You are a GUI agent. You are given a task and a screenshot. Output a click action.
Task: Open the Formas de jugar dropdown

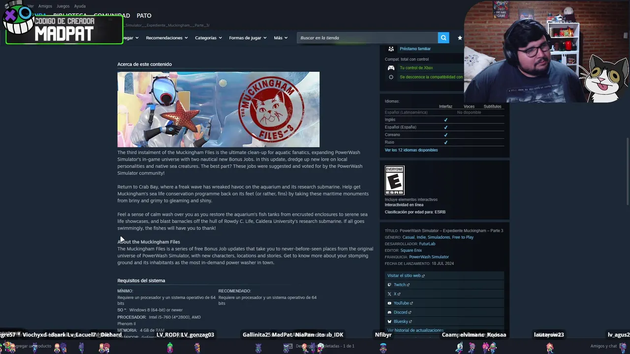pyautogui.click(x=248, y=38)
